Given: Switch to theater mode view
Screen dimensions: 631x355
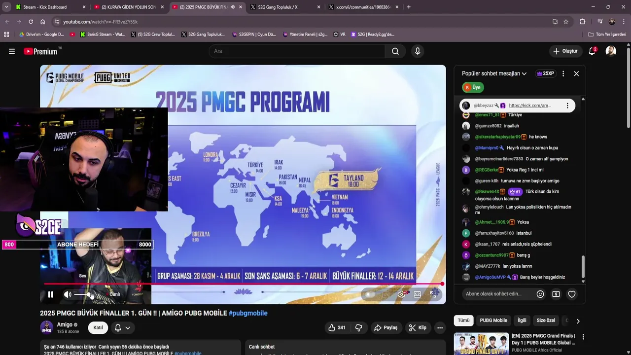Looking at the screenshot, I should tap(418, 294).
